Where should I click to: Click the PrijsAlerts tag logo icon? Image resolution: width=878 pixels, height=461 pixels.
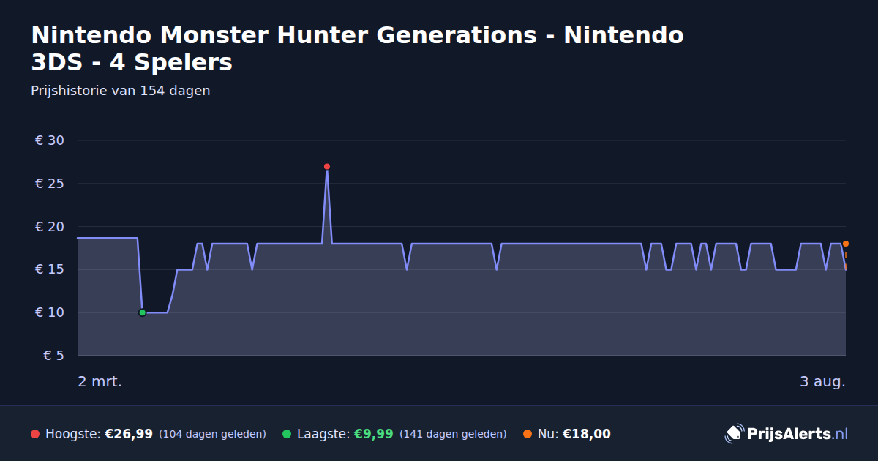pos(734,434)
